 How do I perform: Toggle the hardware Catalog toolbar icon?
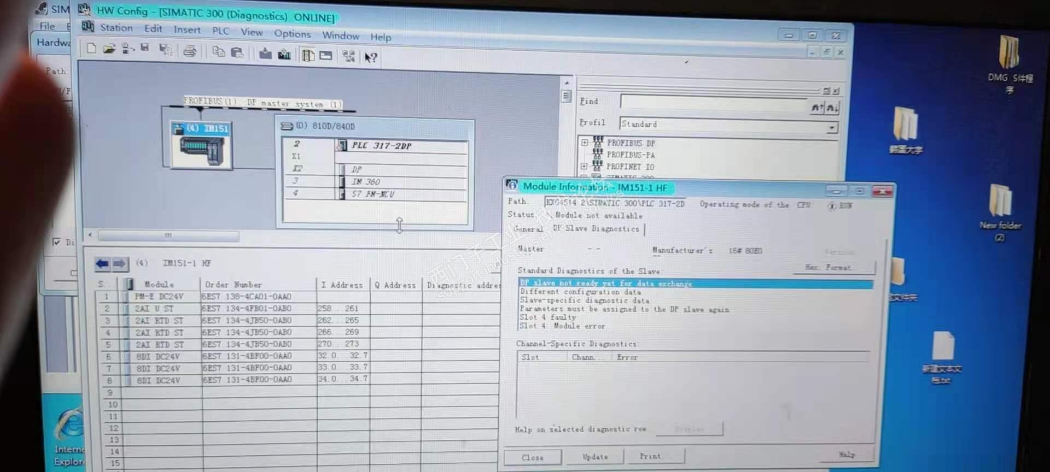point(308,55)
